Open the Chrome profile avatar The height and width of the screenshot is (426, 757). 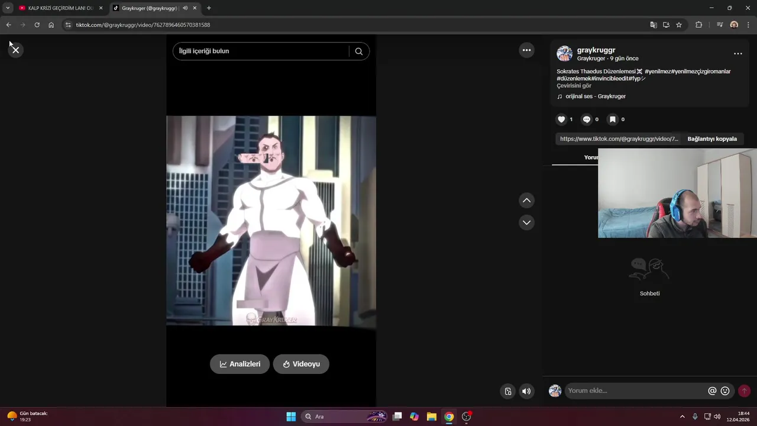[x=734, y=25]
